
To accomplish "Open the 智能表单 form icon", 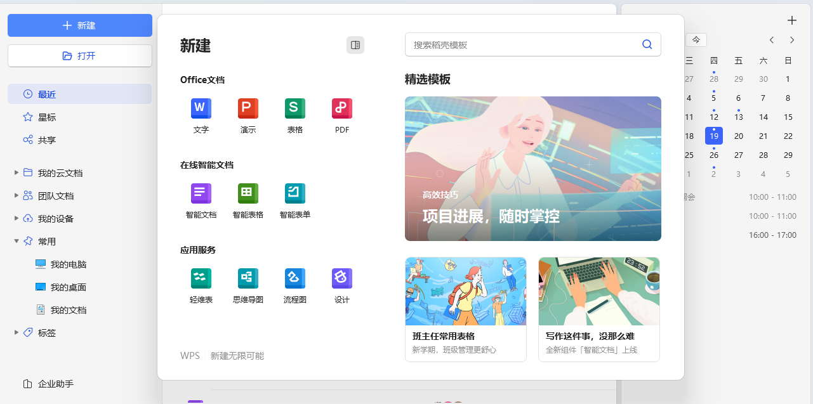I will 294,194.
